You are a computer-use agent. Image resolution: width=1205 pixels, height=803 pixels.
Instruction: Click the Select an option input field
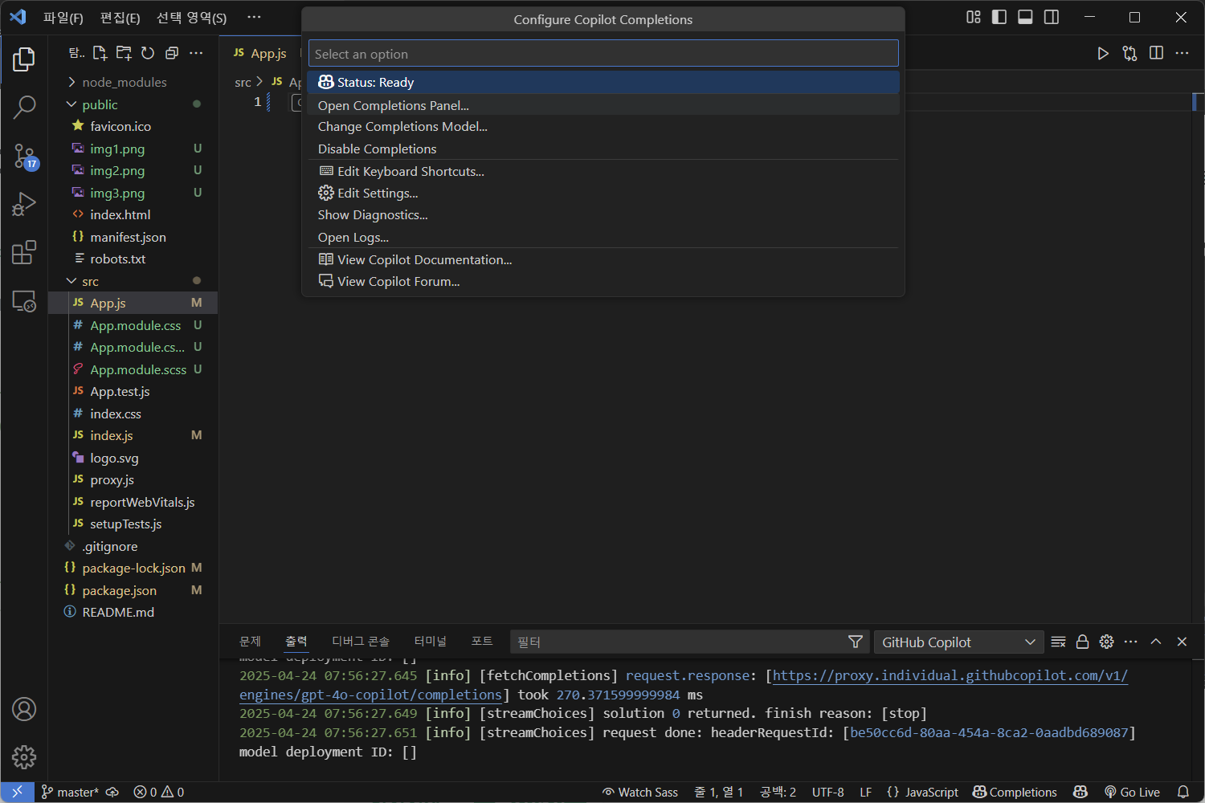click(603, 54)
